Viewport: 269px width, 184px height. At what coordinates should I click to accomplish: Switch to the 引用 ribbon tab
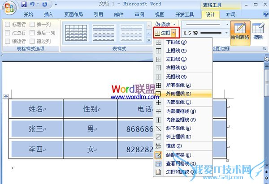(x=99, y=14)
